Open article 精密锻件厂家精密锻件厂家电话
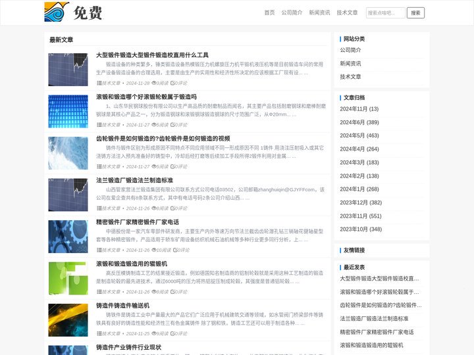 click(x=138, y=222)
